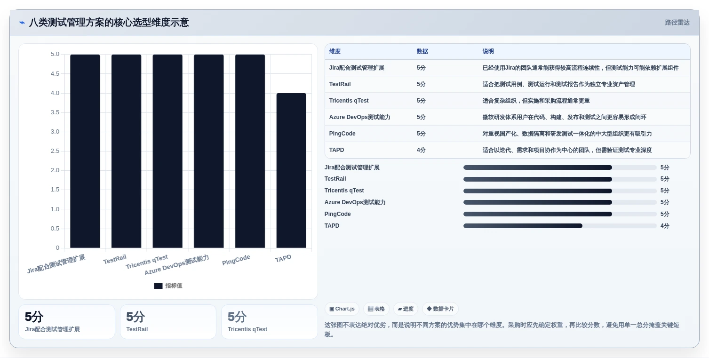The image size is (709, 358).
Task: Click the TestRail bar in chart
Action: pos(126,151)
